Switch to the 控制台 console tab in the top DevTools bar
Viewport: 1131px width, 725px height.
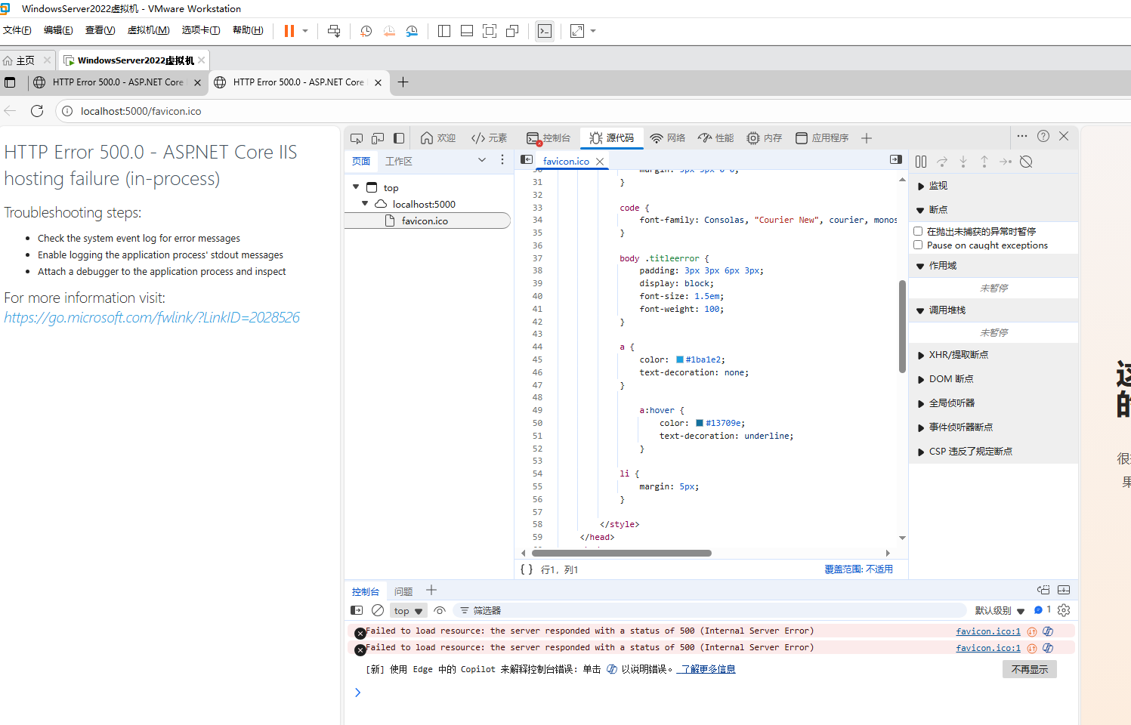click(x=549, y=138)
